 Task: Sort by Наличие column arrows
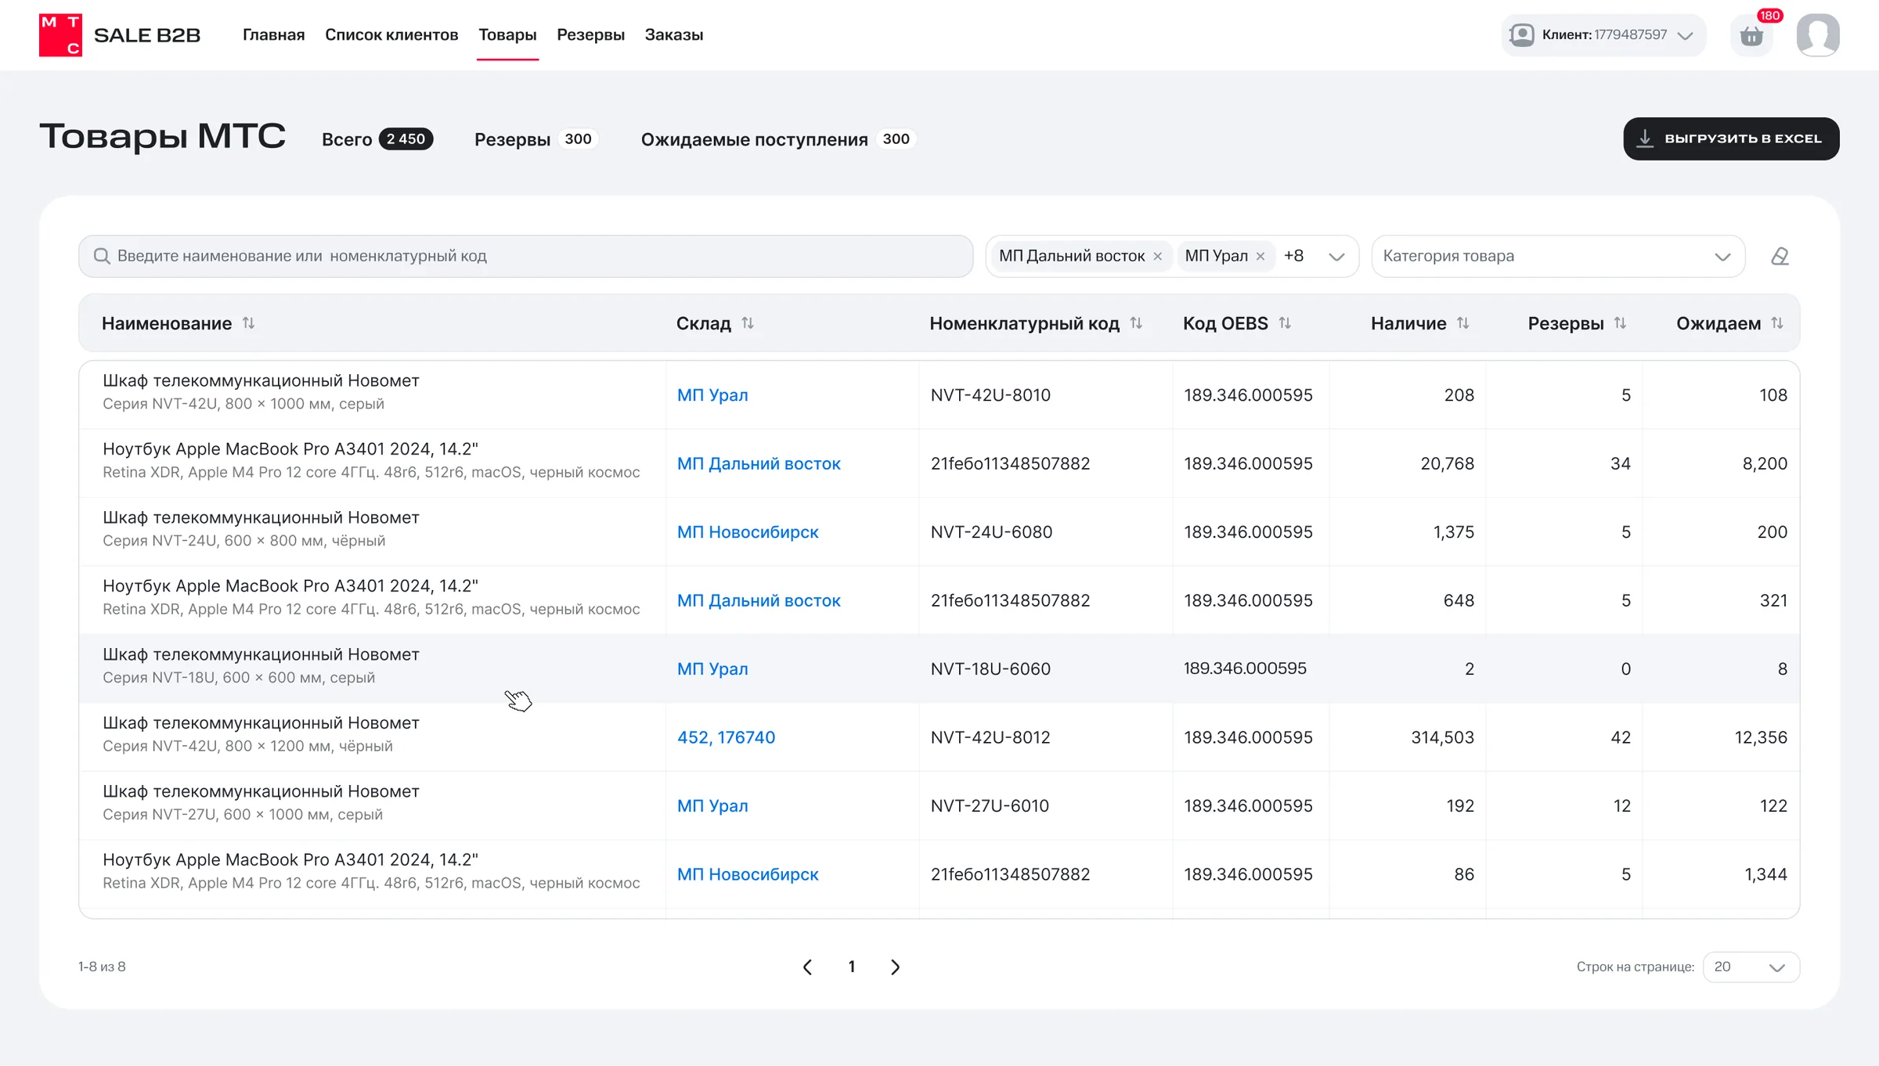pyautogui.click(x=1462, y=323)
